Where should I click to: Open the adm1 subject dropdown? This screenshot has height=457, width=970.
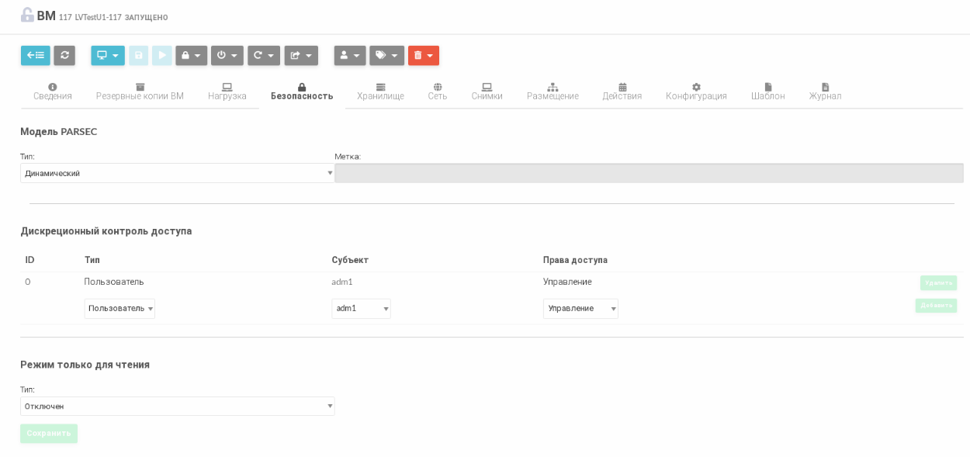point(361,309)
